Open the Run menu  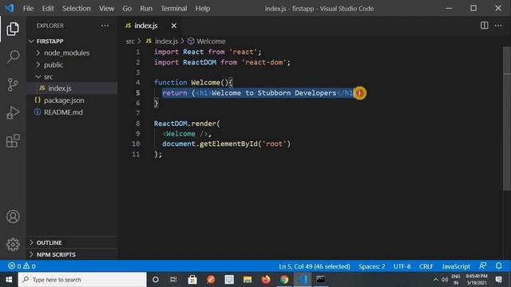tap(146, 9)
